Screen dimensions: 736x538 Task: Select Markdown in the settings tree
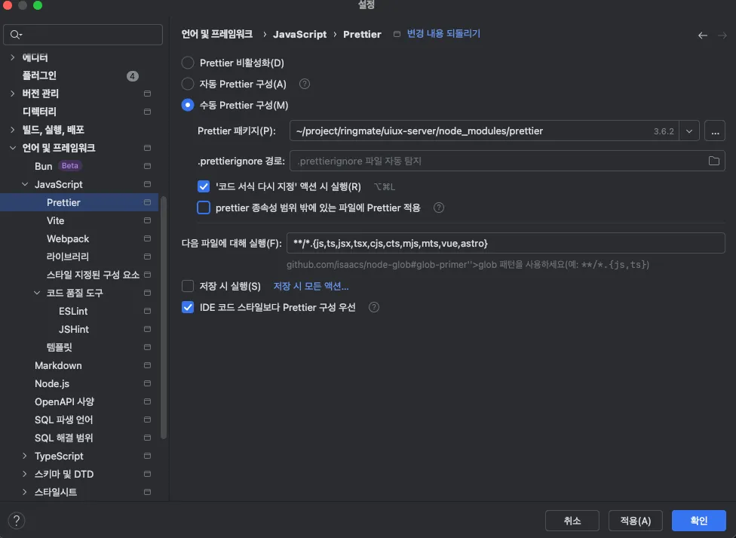point(58,365)
